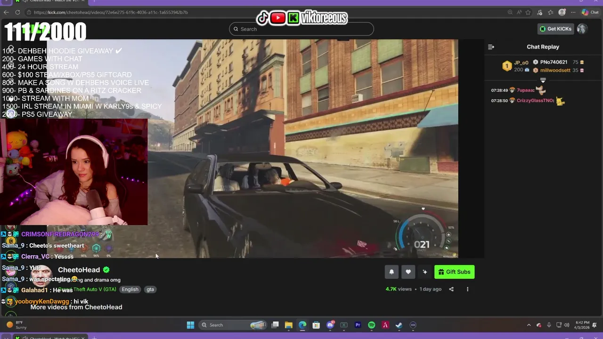Viewport: 603px width, 339px height.
Task: Open the video three-dot options menu
Action: point(467,289)
